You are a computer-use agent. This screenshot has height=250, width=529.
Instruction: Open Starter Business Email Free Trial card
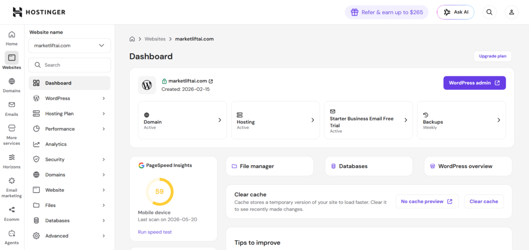click(x=368, y=120)
